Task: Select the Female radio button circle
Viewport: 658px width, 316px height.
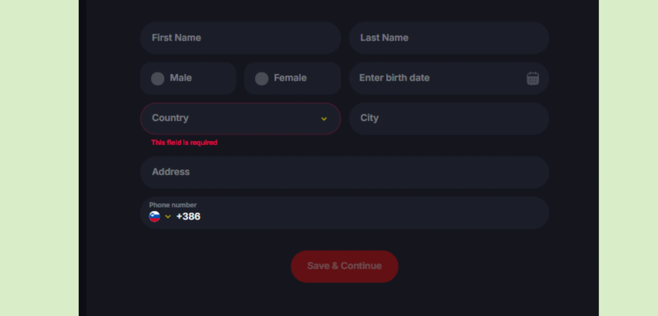Action: click(x=262, y=79)
